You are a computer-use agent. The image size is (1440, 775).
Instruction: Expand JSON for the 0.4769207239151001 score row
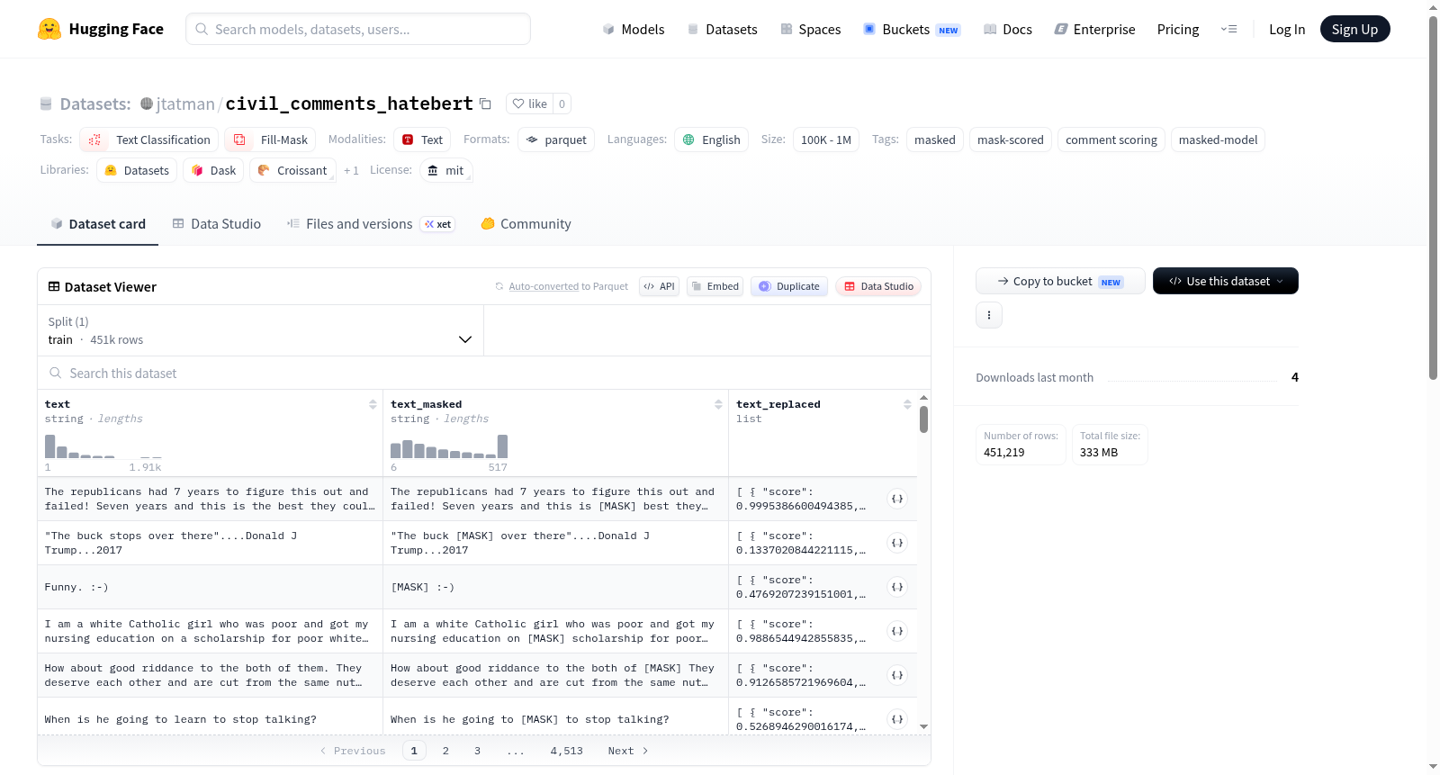point(897,587)
